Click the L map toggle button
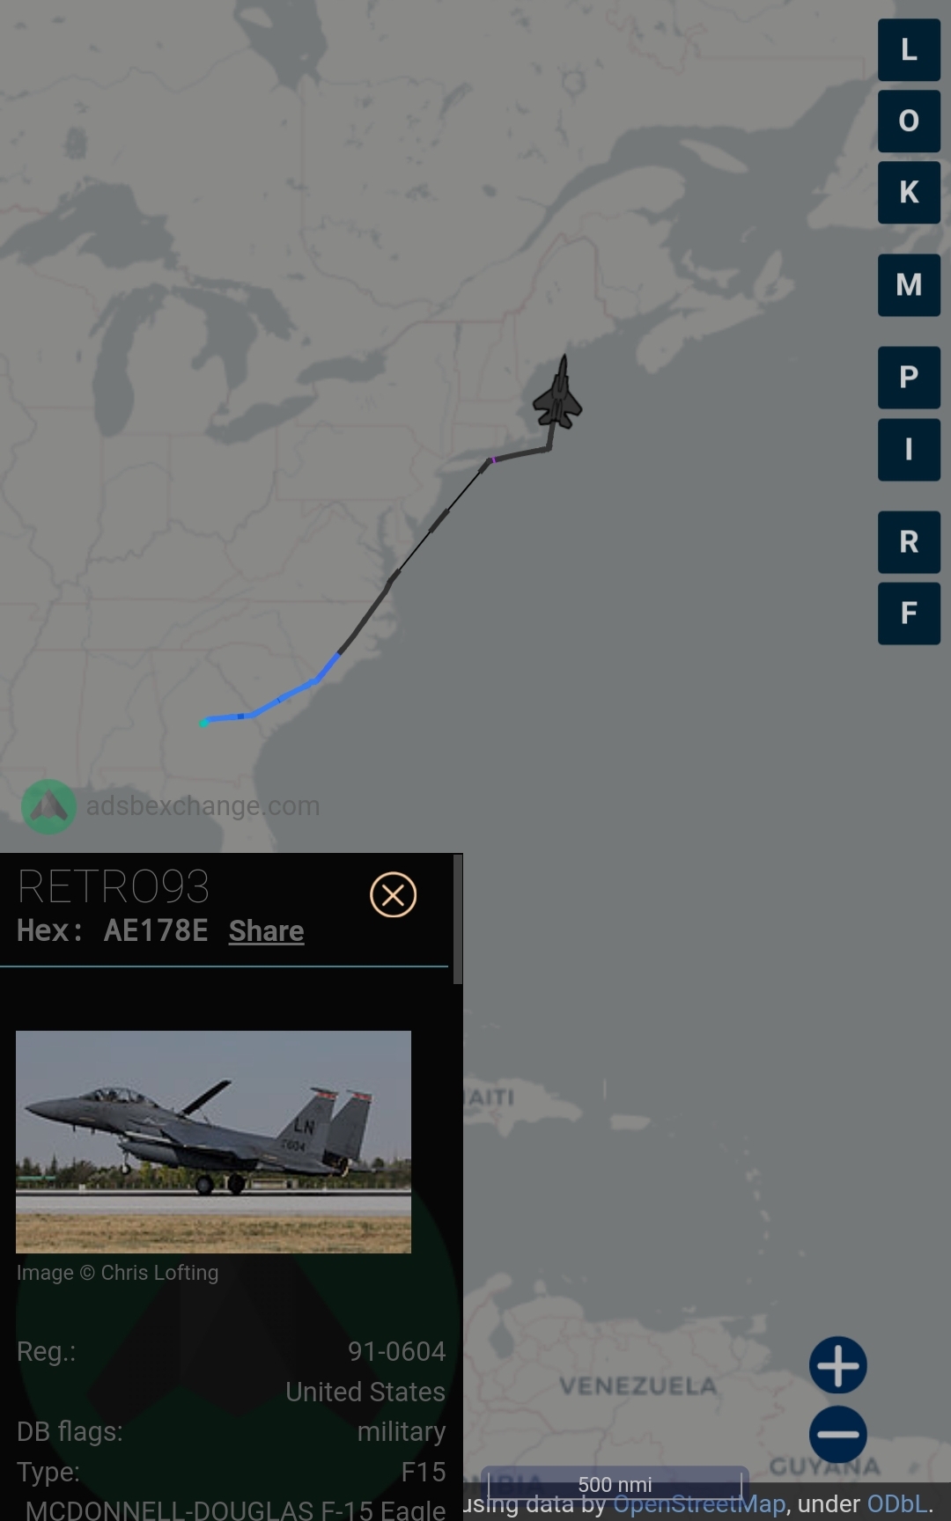This screenshot has width=951, height=1521. click(909, 49)
